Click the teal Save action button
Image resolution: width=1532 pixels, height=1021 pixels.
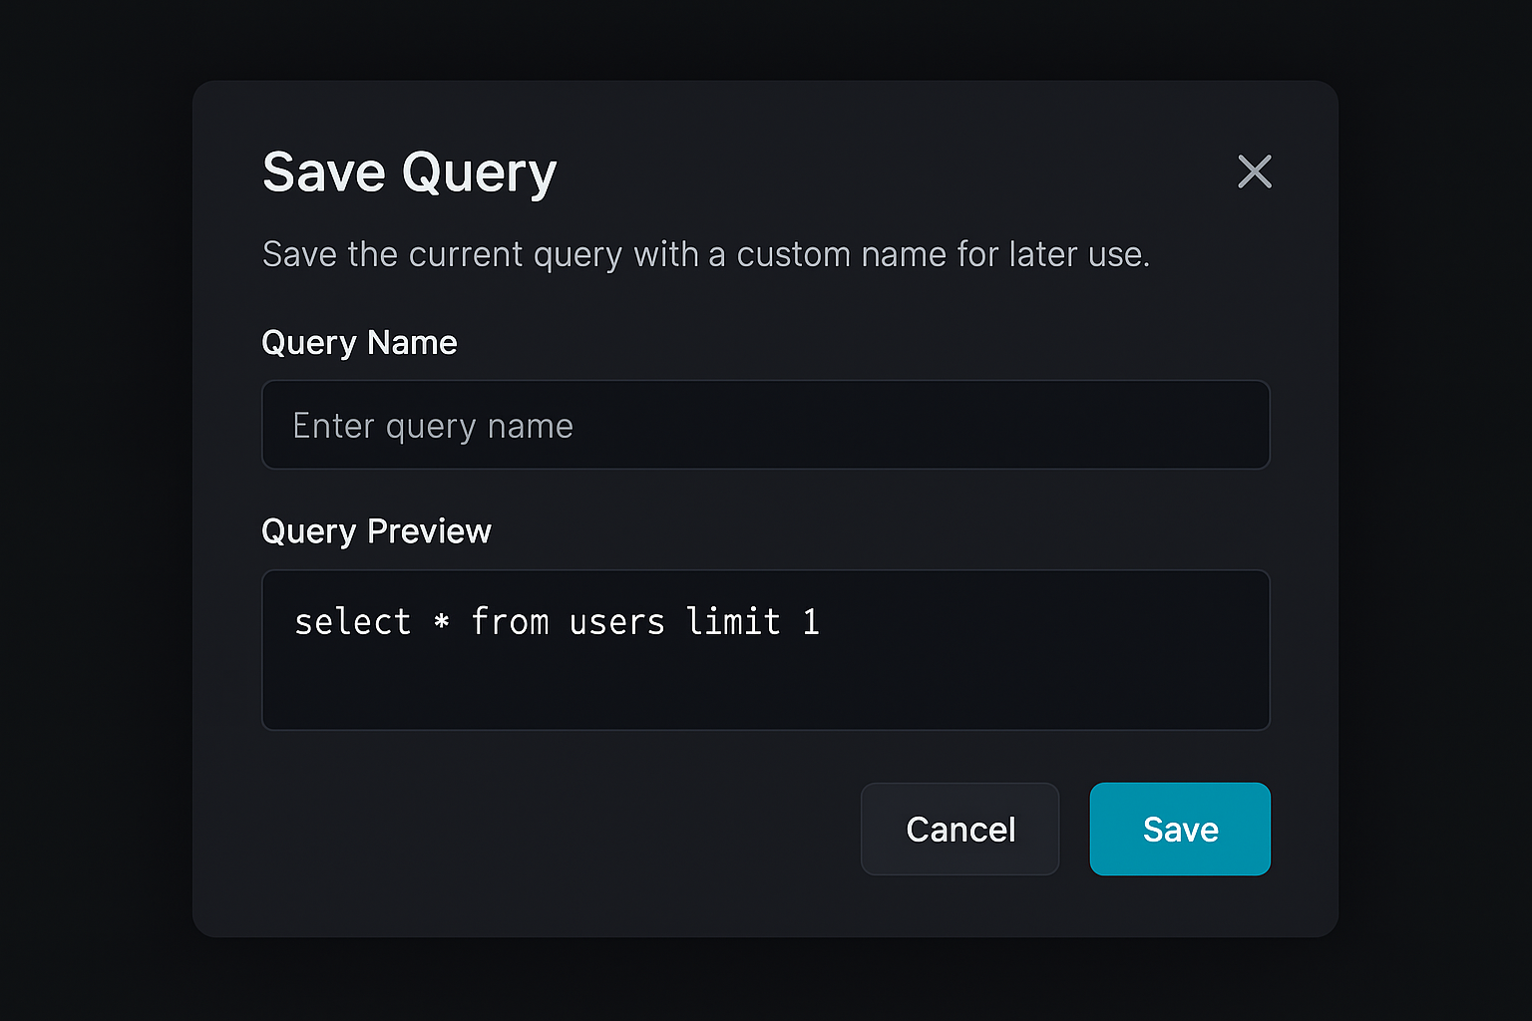tap(1180, 829)
